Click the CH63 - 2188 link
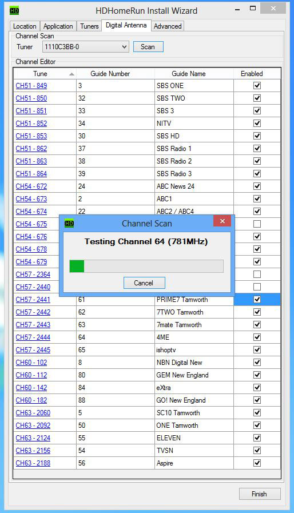Viewport: 294px width, 513px height. tap(33, 463)
